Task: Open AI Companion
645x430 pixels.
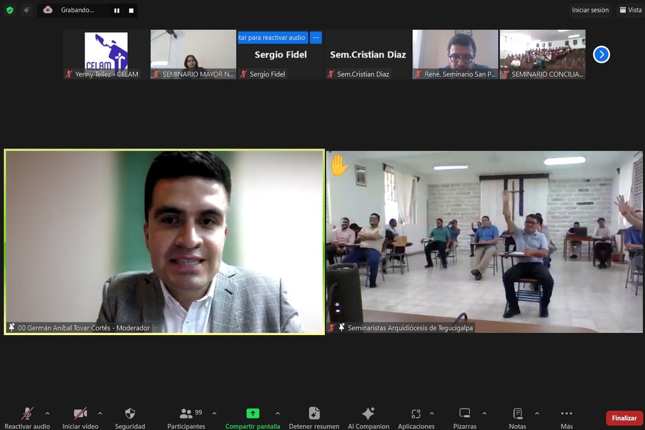Action: click(x=368, y=414)
